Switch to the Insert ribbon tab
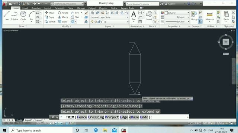This screenshot has height=133, width=238. coord(25,8)
